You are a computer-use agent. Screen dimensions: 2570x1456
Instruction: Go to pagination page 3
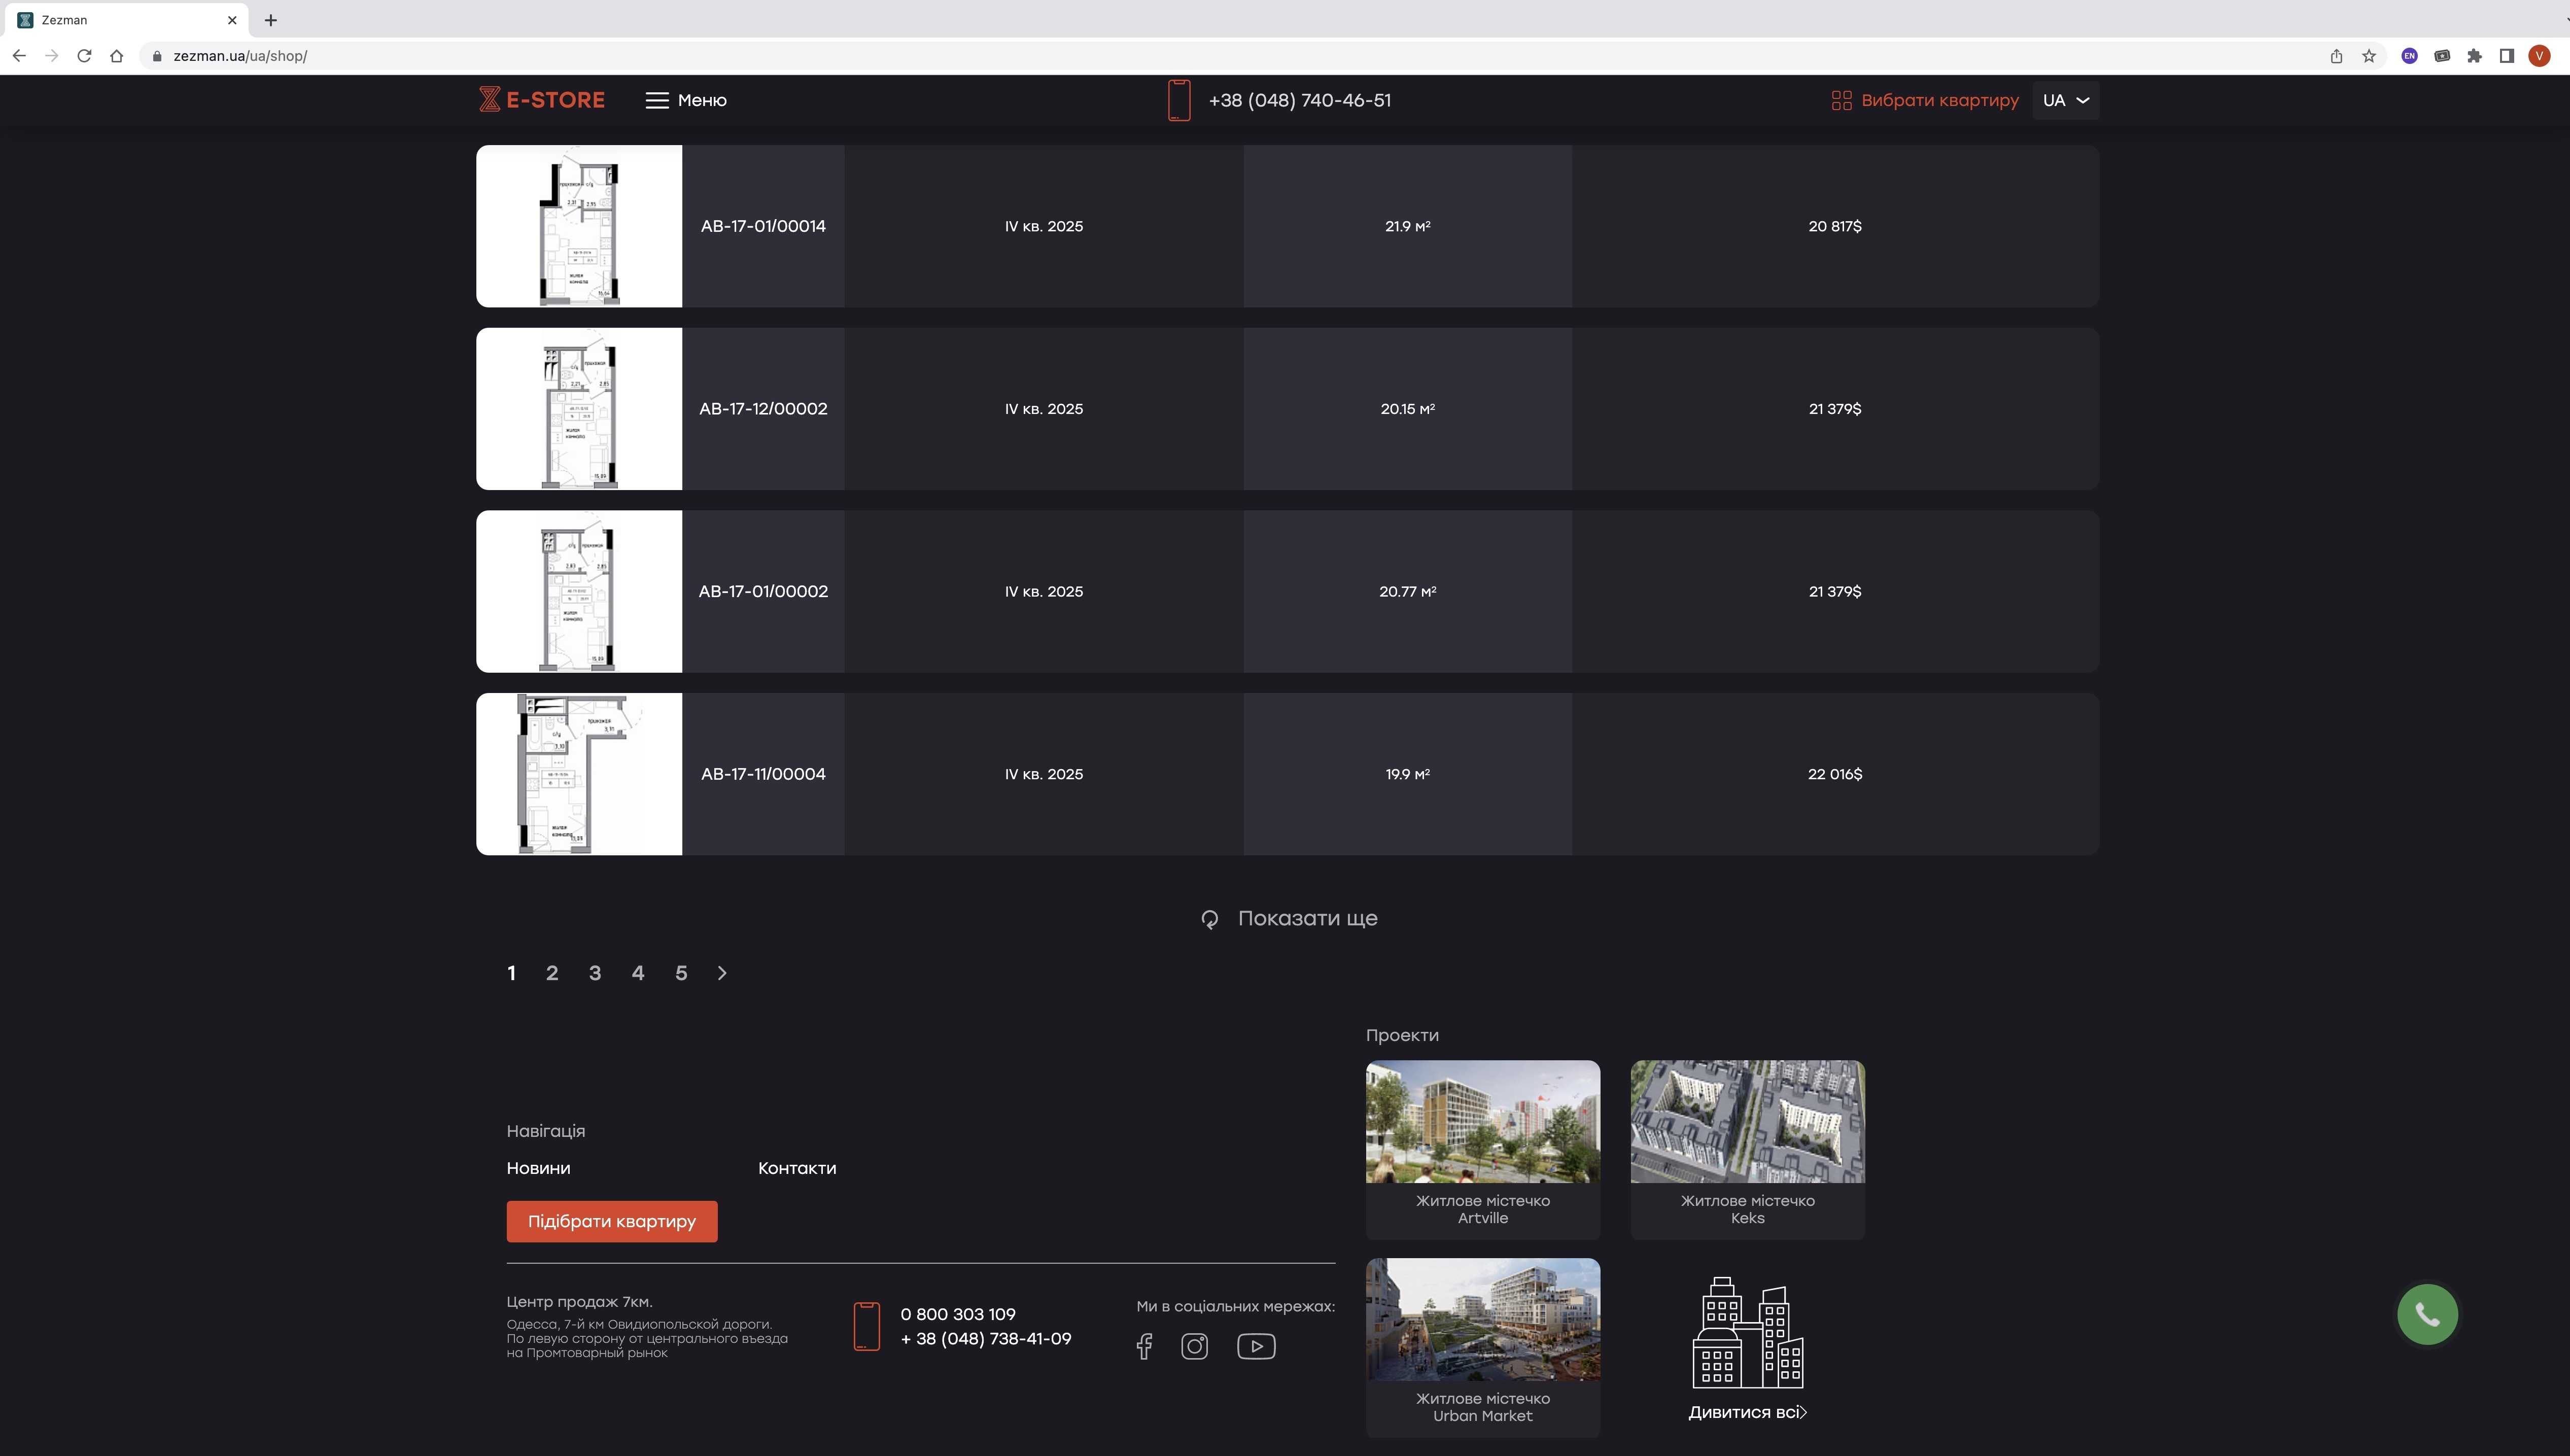(x=595, y=973)
